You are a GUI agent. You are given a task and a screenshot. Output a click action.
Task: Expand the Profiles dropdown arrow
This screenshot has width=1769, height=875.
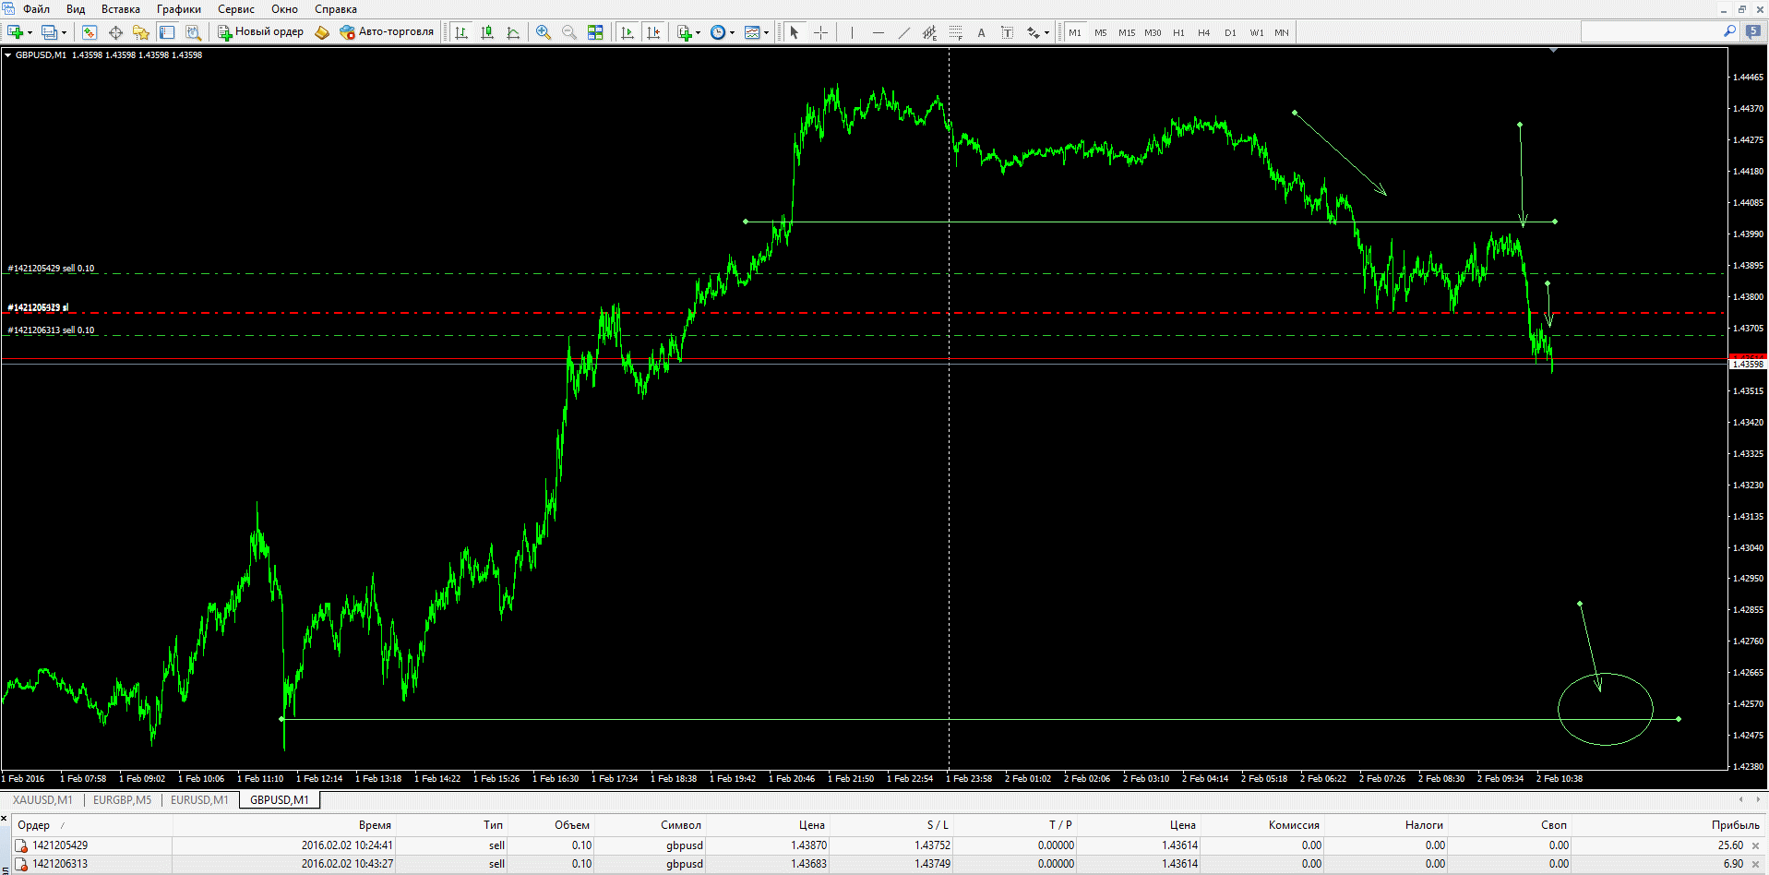pos(64,32)
